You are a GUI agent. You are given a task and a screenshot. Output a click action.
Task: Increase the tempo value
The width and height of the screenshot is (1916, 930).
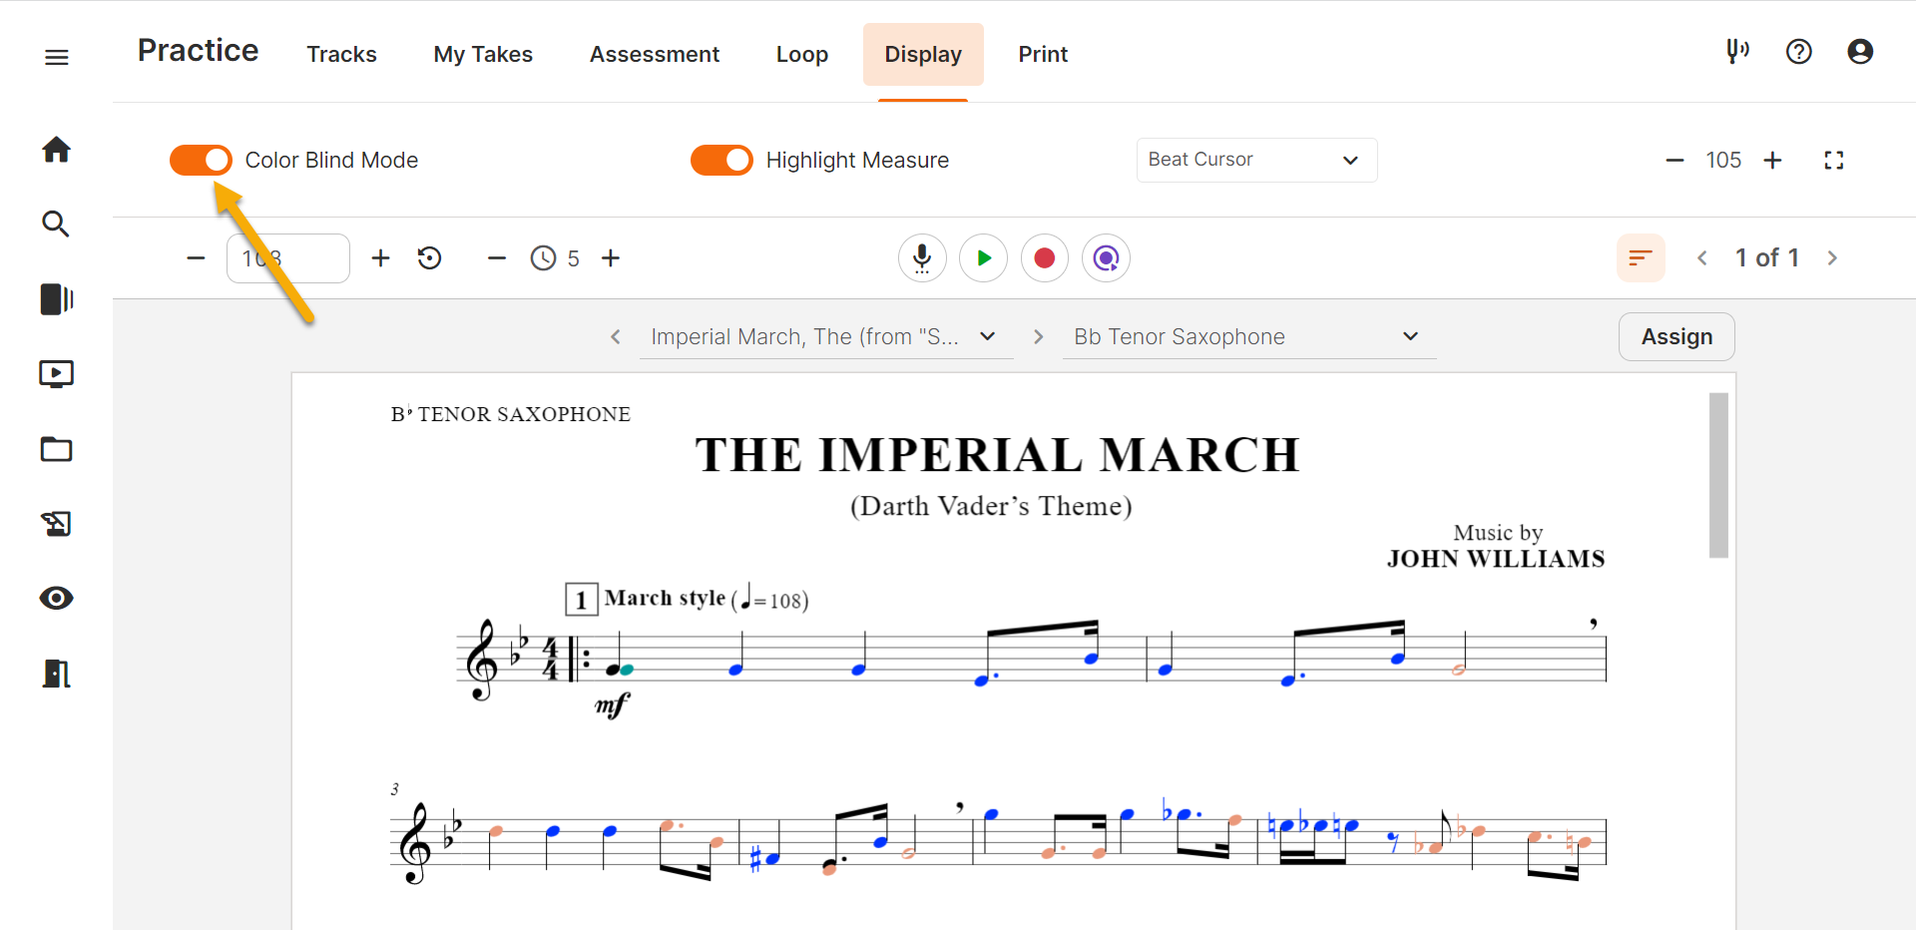pos(380,258)
